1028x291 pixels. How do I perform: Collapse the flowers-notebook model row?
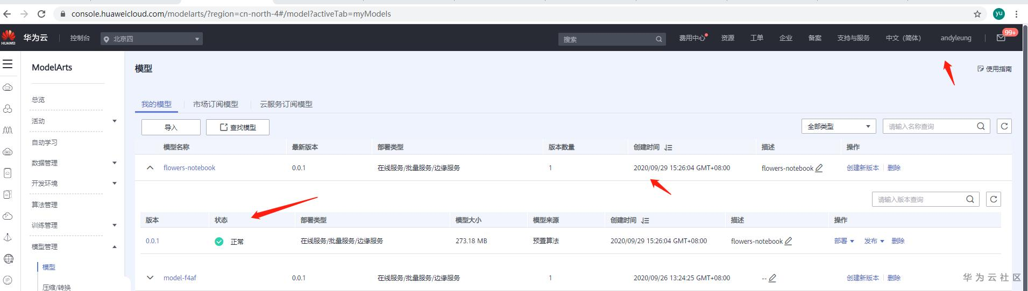pyautogui.click(x=150, y=168)
